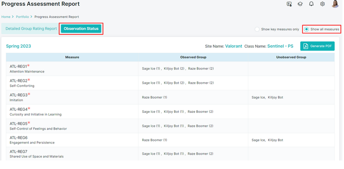Click Raze Boomer in ATL-REG6 row
The width and height of the screenshot is (344, 169).
[x=154, y=140]
